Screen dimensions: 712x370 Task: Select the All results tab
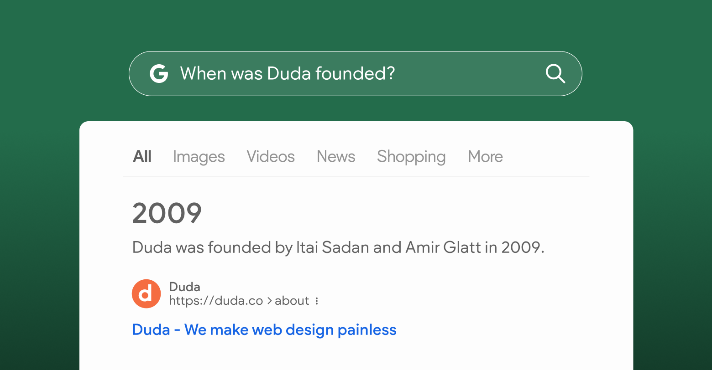(142, 157)
